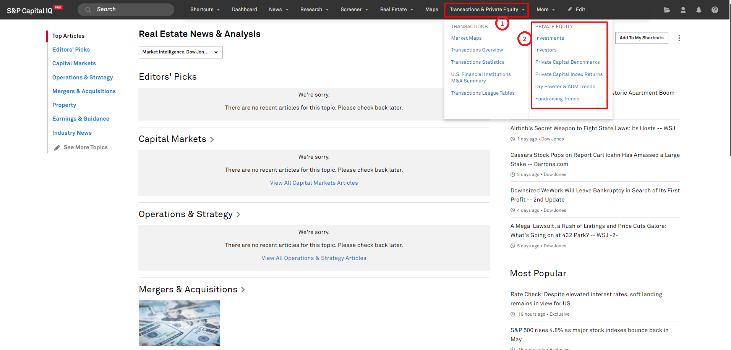This screenshot has height=350, width=731.
Task: Go to Operations & Strategy in sidebar
Action: click(x=83, y=77)
